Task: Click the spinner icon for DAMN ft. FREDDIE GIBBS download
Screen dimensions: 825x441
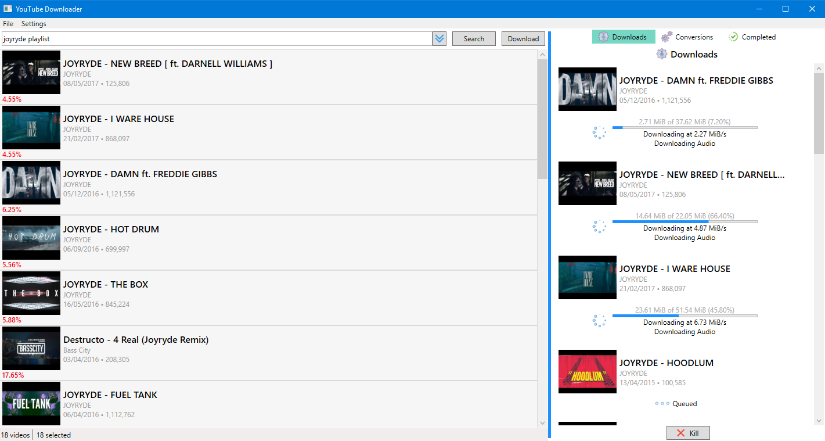Action: coord(599,132)
